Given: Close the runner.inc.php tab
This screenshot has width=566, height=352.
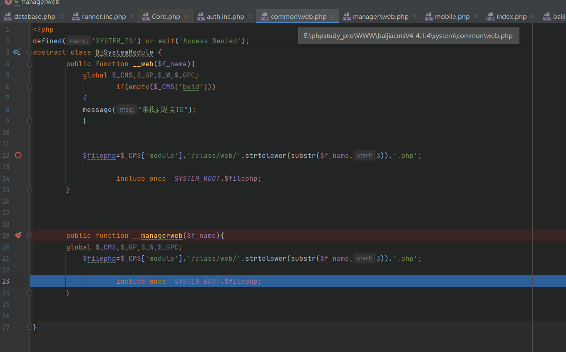Looking at the screenshot, I should pos(132,17).
